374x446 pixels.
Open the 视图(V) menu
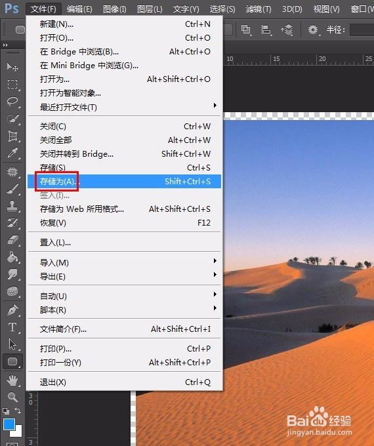coord(327,9)
